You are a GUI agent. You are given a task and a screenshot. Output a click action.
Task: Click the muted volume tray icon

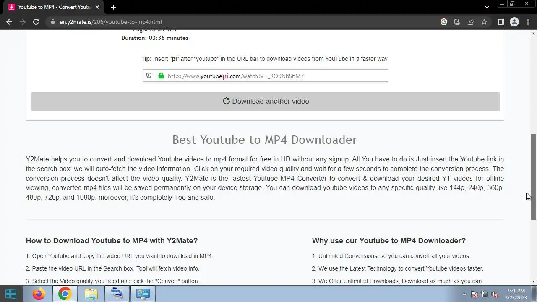click(495, 294)
